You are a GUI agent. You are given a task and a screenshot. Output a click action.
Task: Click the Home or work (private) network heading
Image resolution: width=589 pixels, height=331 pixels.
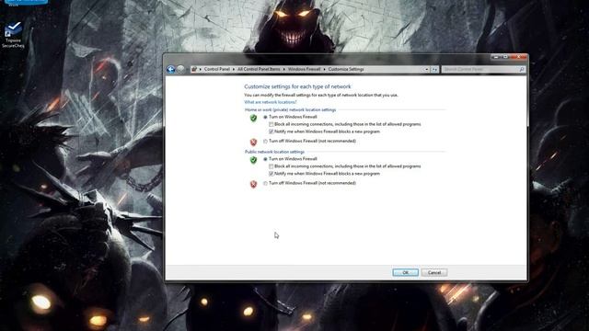[x=291, y=110]
